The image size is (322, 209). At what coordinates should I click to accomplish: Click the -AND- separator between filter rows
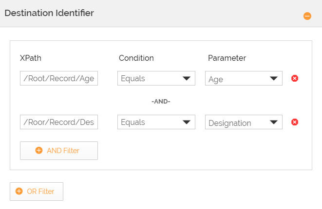point(161,101)
